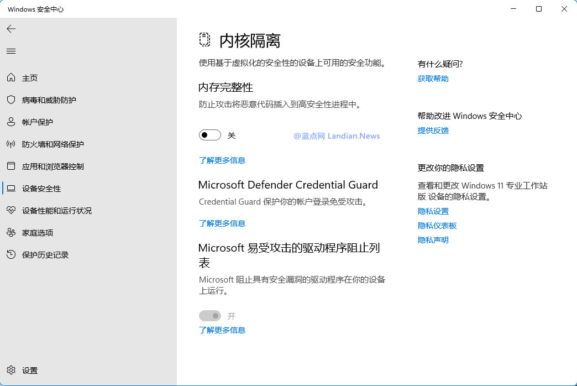View 保护历史记录
The image size is (577, 386).
point(44,254)
